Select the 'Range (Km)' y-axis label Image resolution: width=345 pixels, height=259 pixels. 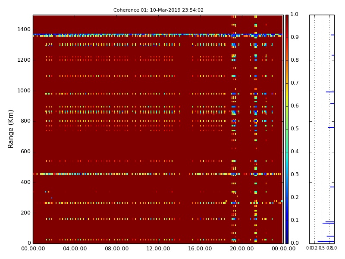tap(10, 129)
